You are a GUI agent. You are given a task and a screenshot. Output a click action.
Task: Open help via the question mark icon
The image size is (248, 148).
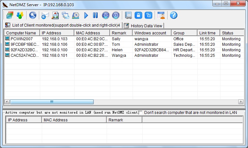174,15
